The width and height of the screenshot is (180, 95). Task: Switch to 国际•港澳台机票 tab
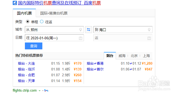click(x=54, y=13)
